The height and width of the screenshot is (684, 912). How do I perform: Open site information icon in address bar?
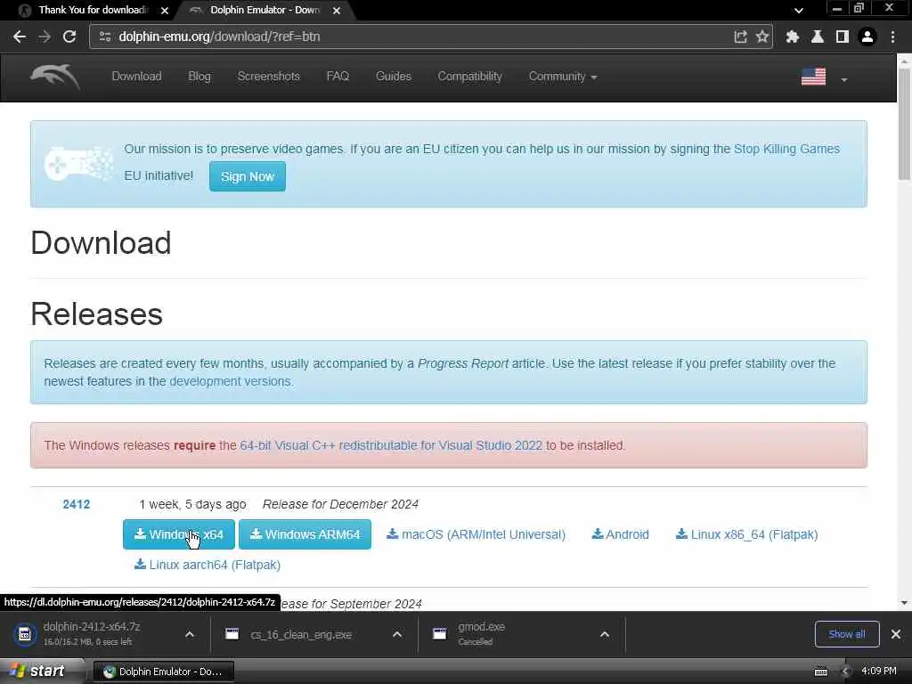[x=105, y=37]
